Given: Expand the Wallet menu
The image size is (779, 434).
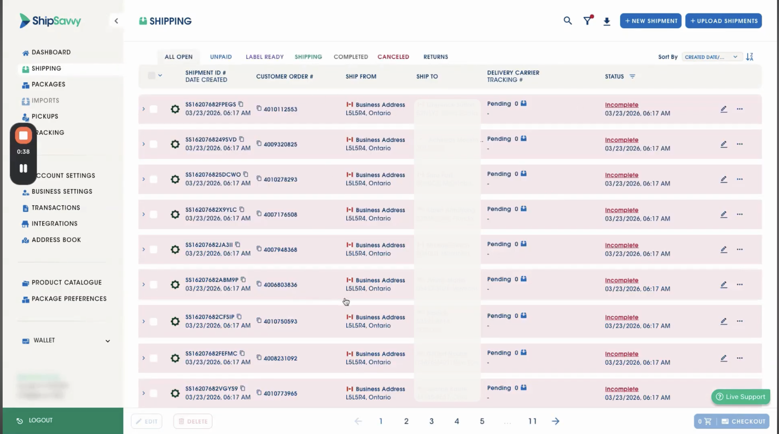Looking at the screenshot, I should [x=107, y=341].
